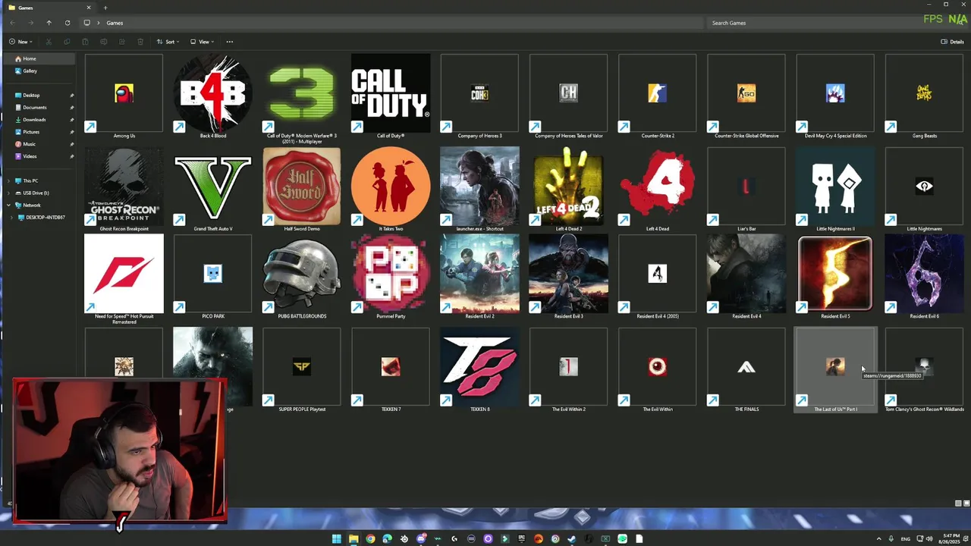Screen dimensions: 971x546
Task: Select PUBG BATTLEGROUNDS shortcut
Action: coord(302,277)
